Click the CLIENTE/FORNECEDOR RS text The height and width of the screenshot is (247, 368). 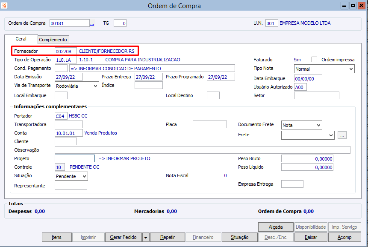tap(106, 51)
